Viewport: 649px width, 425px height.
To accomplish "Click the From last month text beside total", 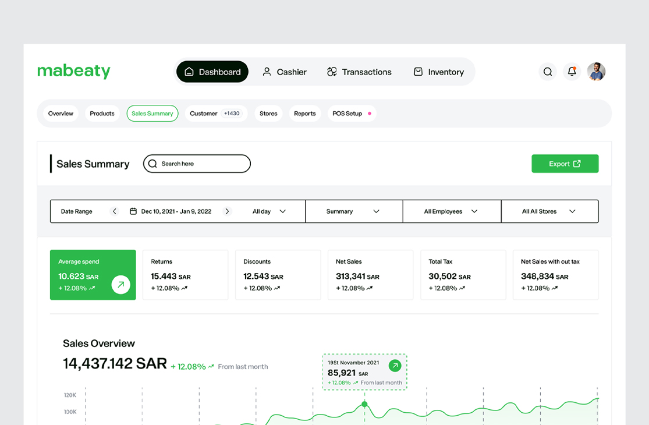I will point(243,367).
